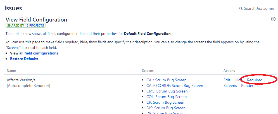This screenshot has width=278, height=114.
Task: Click the help question mark icon
Action: [x=273, y=19]
